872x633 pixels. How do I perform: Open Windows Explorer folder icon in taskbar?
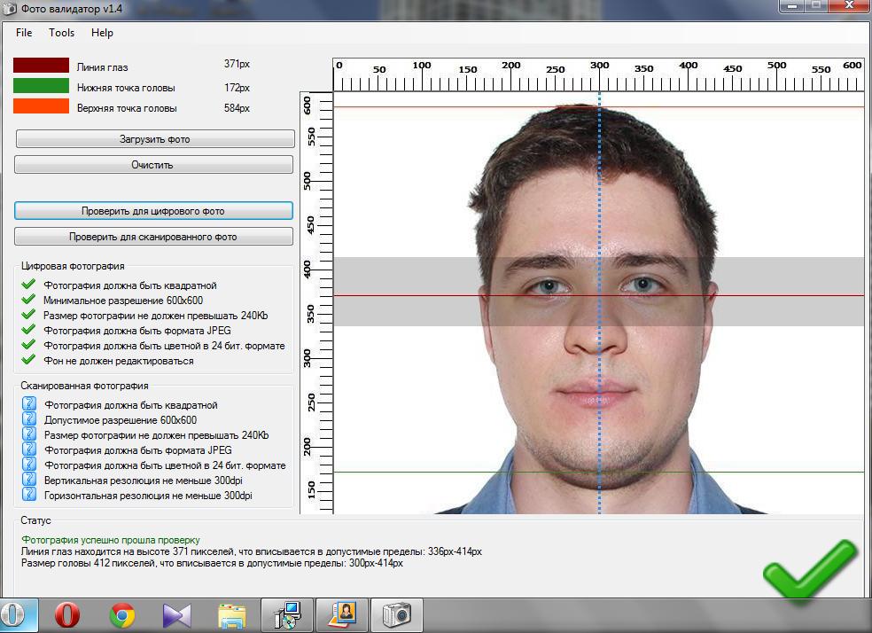click(231, 614)
